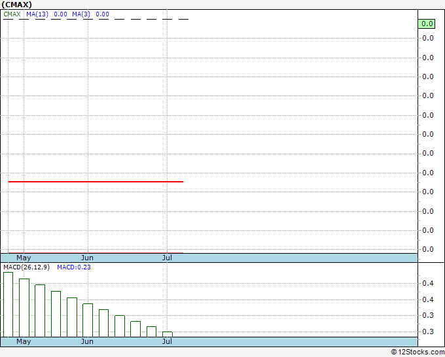
Task: Select May on the price chart time axis
Action: click(x=24, y=258)
